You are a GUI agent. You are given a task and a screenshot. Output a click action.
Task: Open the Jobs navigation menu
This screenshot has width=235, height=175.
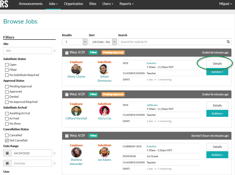click(x=53, y=4)
